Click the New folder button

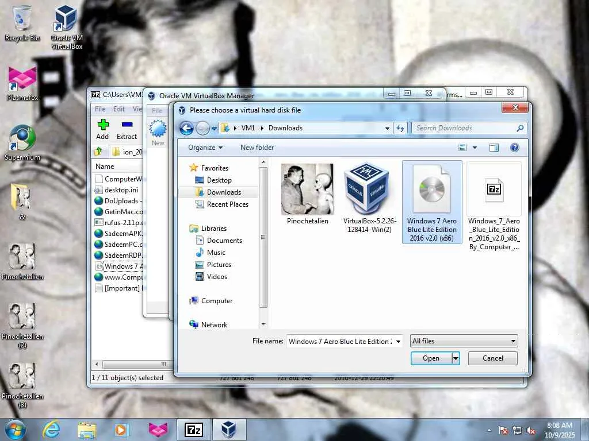[x=257, y=148]
